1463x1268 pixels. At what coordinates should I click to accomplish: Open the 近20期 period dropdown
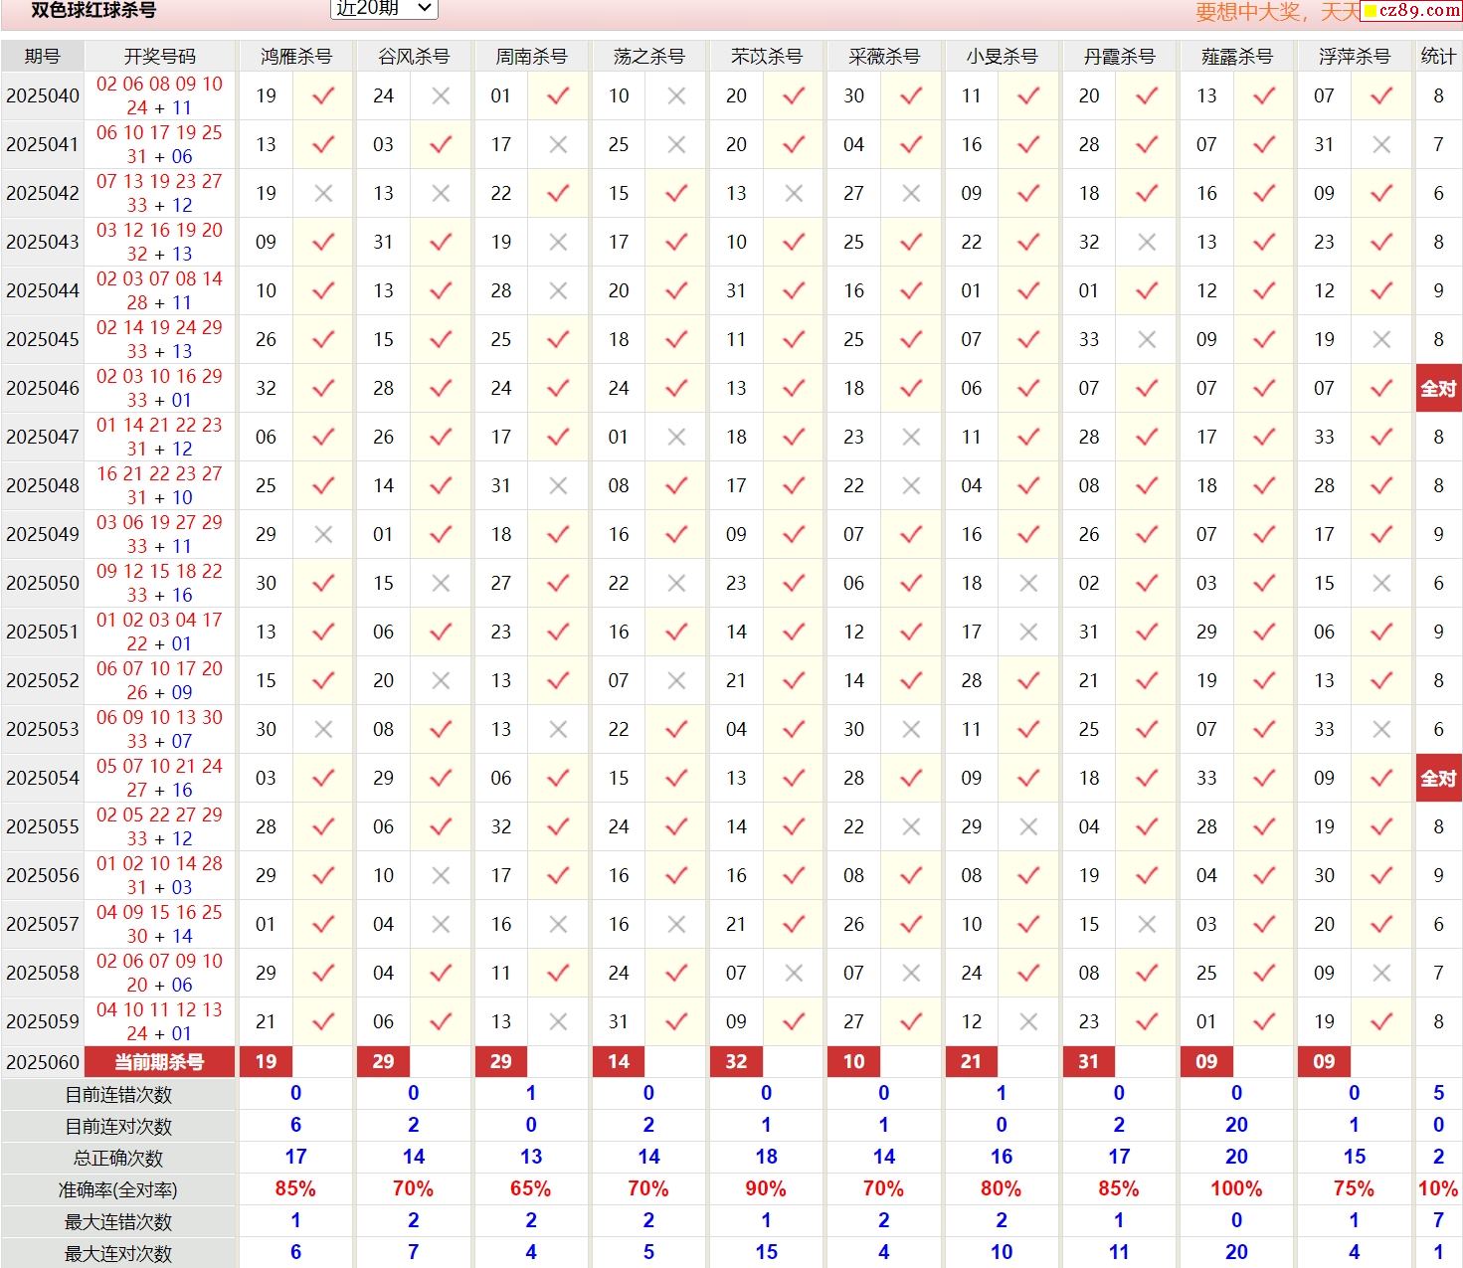[383, 9]
